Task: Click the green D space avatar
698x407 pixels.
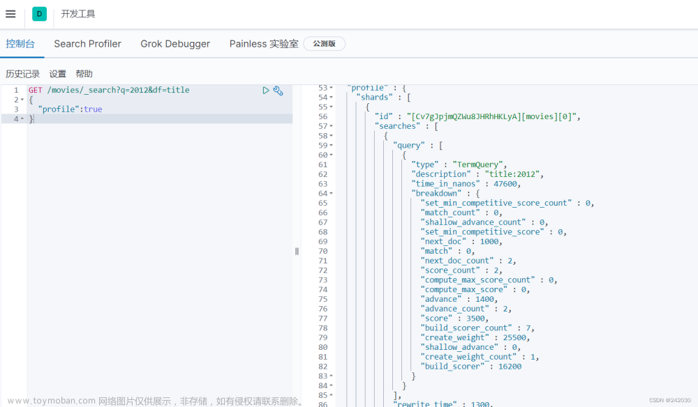Action: click(x=39, y=14)
